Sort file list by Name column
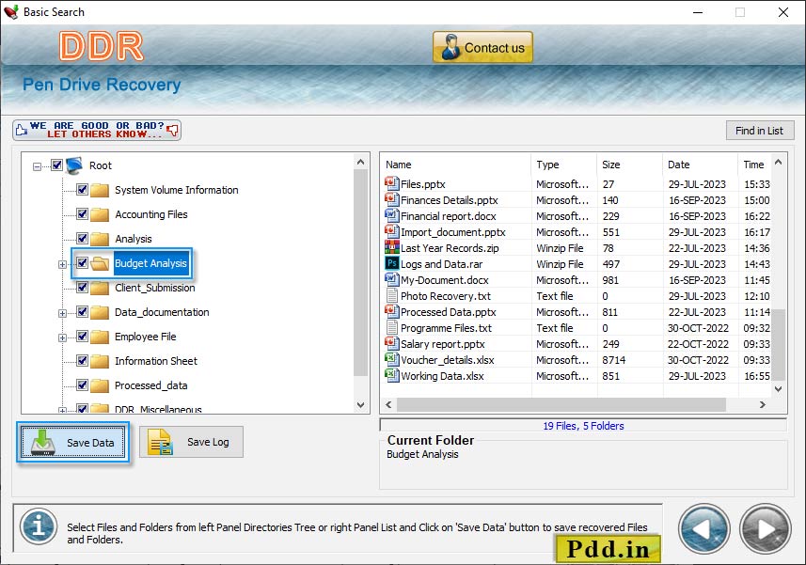This screenshot has height=565, width=806. [455, 165]
